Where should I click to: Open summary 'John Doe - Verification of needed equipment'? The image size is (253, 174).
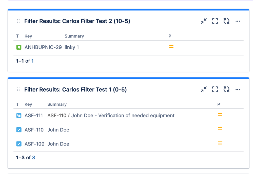click(123, 115)
